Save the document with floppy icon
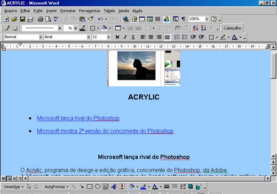The width and height of the screenshot is (277, 194). (x=22, y=19)
